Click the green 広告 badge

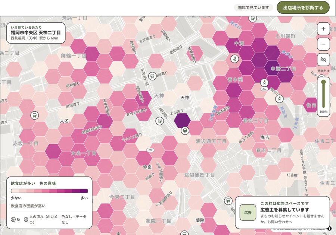click(x=248, y=213)
